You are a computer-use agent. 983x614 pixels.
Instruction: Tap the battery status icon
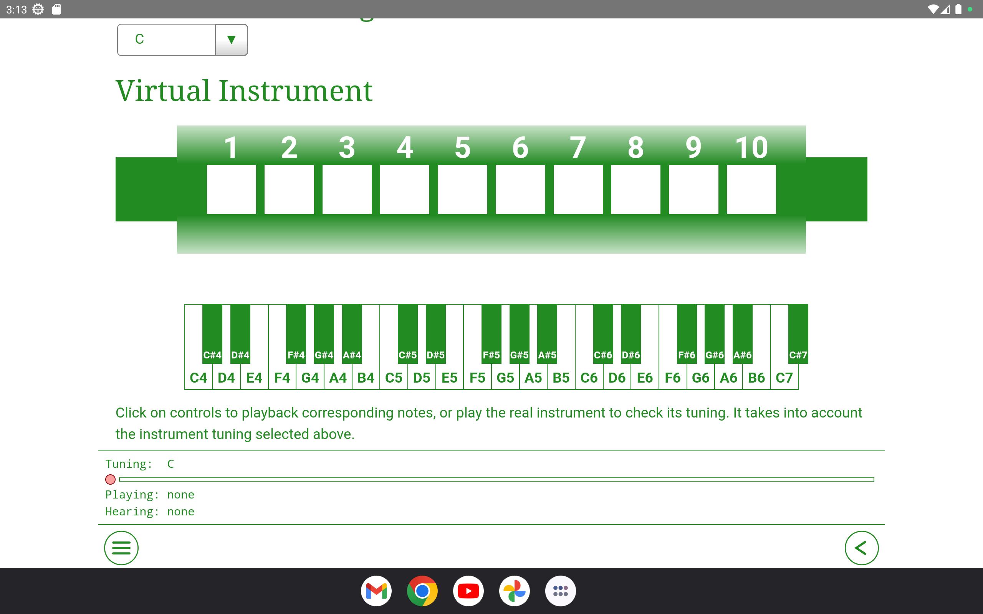[x=958, y=9]
